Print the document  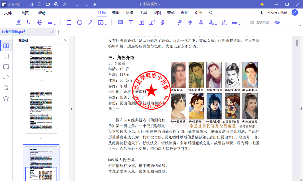(x=56, y=4)
